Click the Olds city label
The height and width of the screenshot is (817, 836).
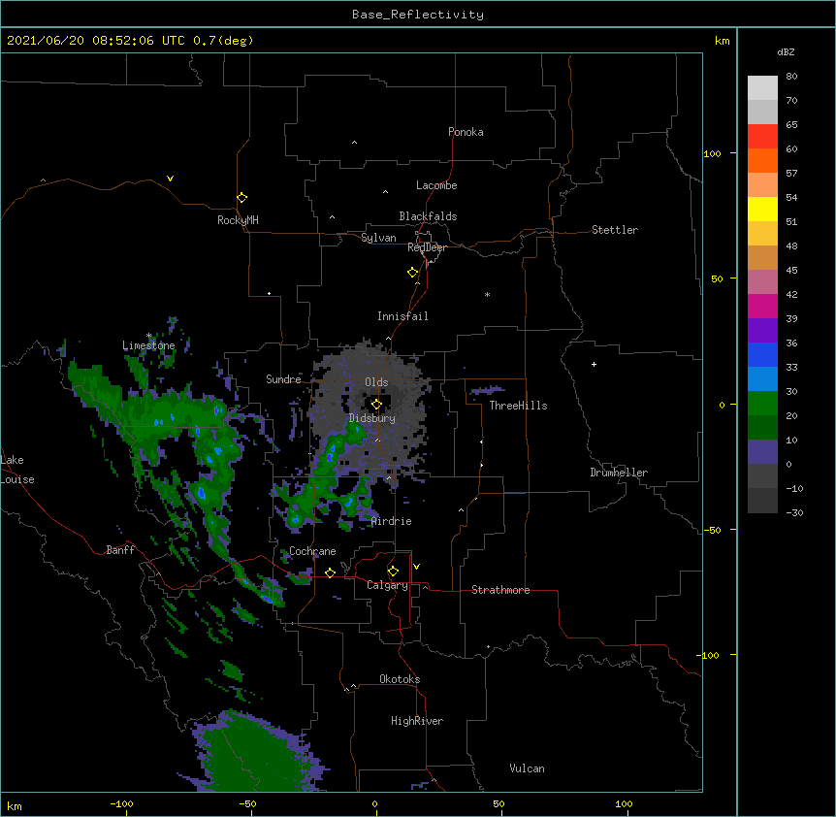click(376, 382)
